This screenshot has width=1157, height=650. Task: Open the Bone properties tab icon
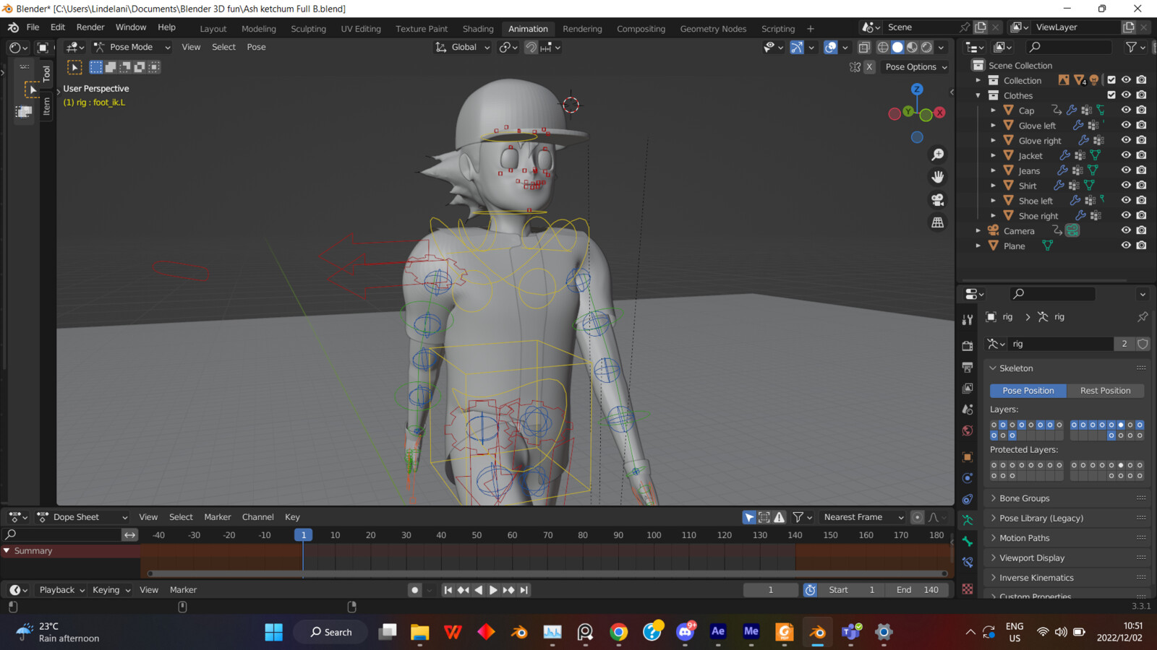tap(968, 541)
